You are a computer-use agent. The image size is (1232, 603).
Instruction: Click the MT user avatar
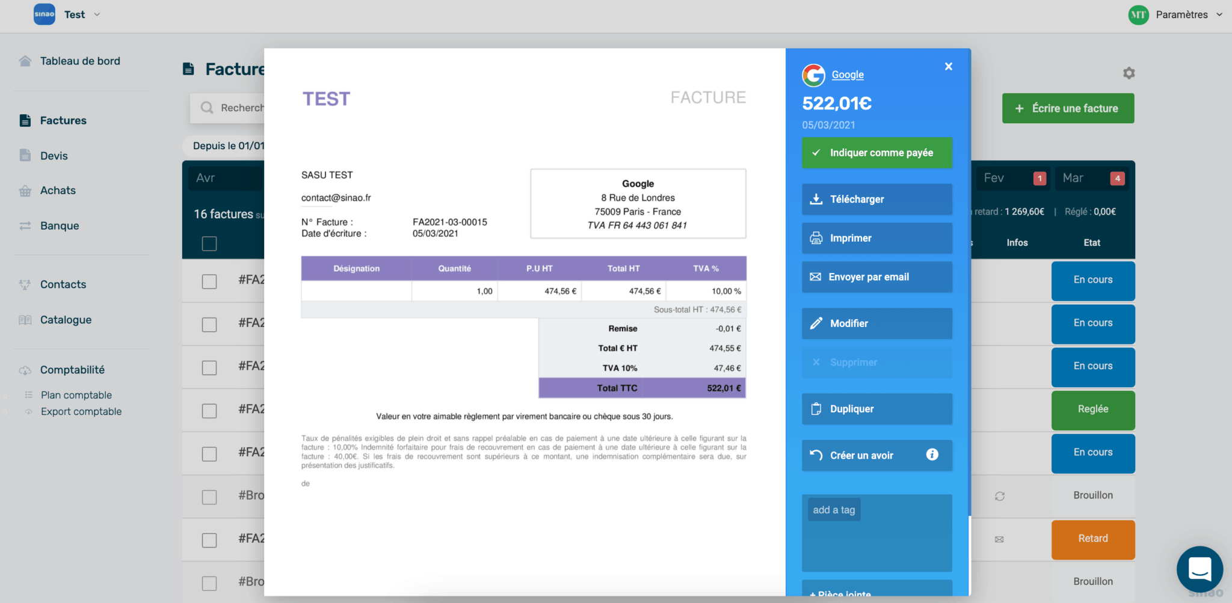[x=1138, y=15]
